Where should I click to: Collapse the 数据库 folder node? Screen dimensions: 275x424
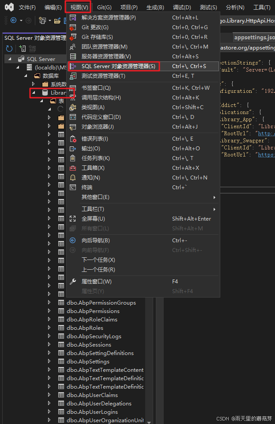[26, 76]
